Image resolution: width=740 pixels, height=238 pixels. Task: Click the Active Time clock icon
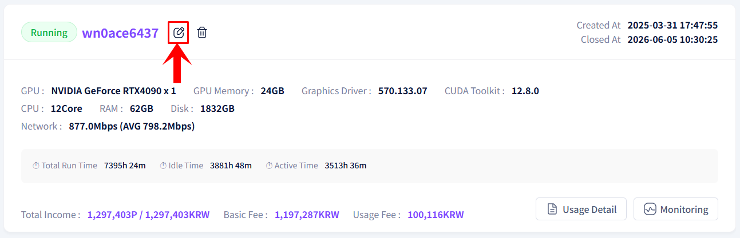pyautogui.click(x=269, y=166)
